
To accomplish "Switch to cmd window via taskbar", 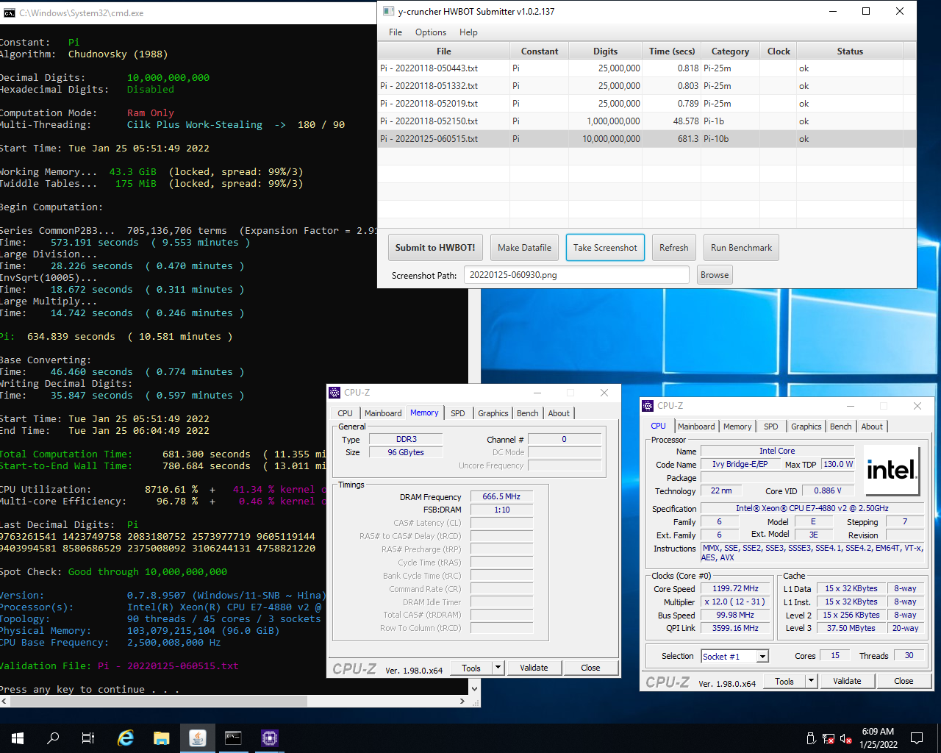I will click(233, 738).
